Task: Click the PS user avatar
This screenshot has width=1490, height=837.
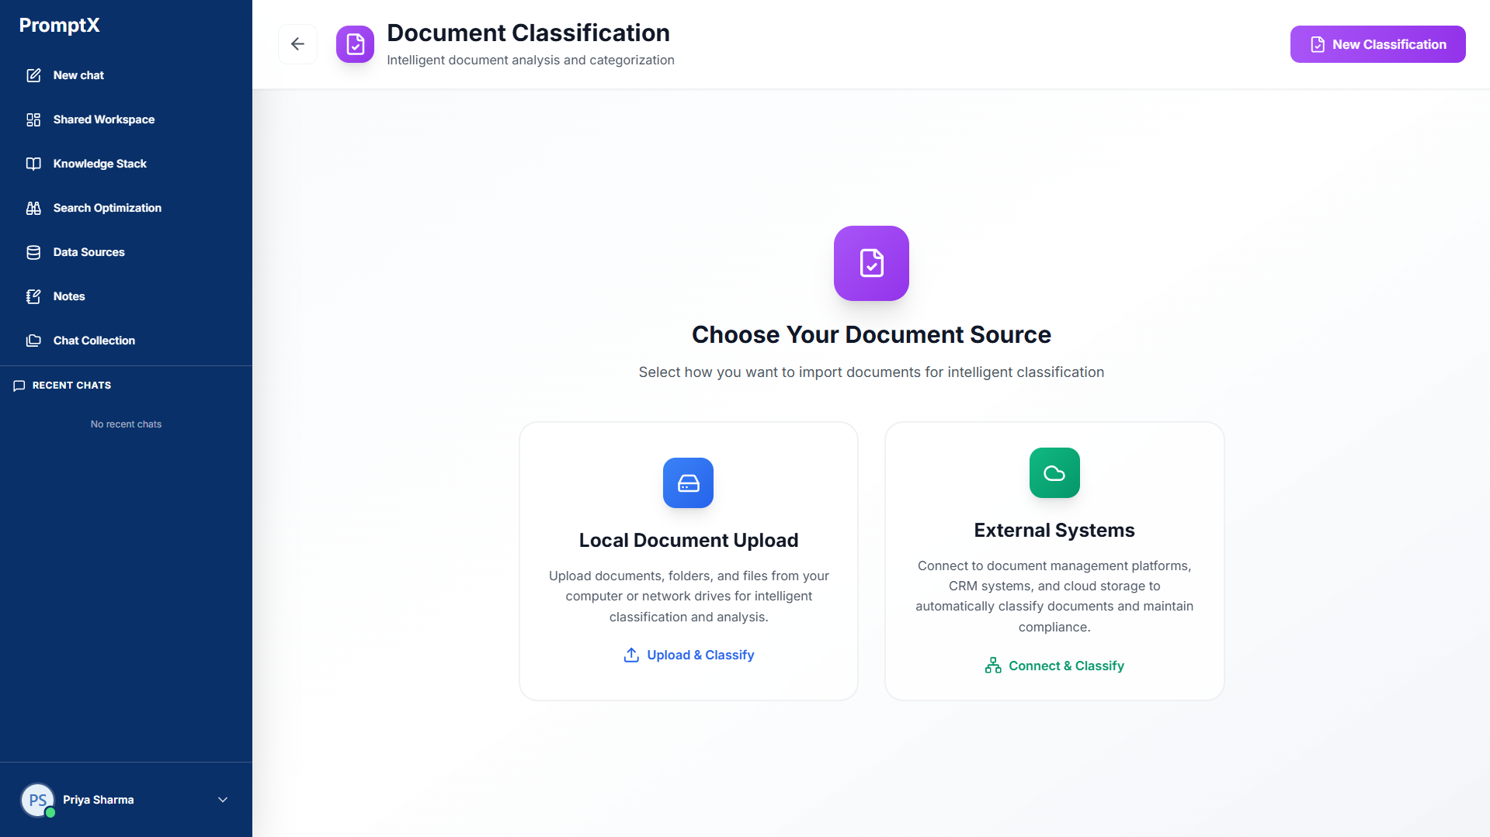Action: tap(38, 800)
